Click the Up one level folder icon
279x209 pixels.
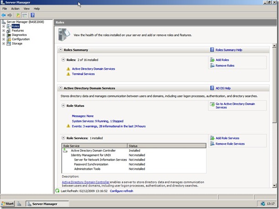[18, 15]
